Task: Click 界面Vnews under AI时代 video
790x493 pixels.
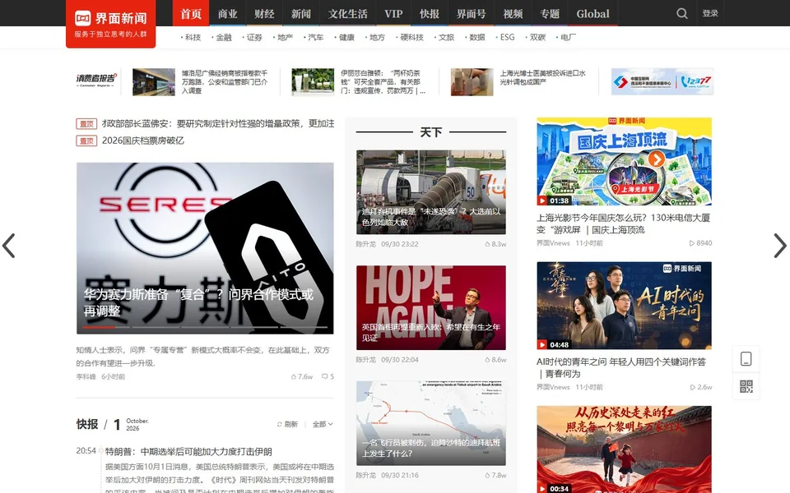Action: click(x=553, y=387)
